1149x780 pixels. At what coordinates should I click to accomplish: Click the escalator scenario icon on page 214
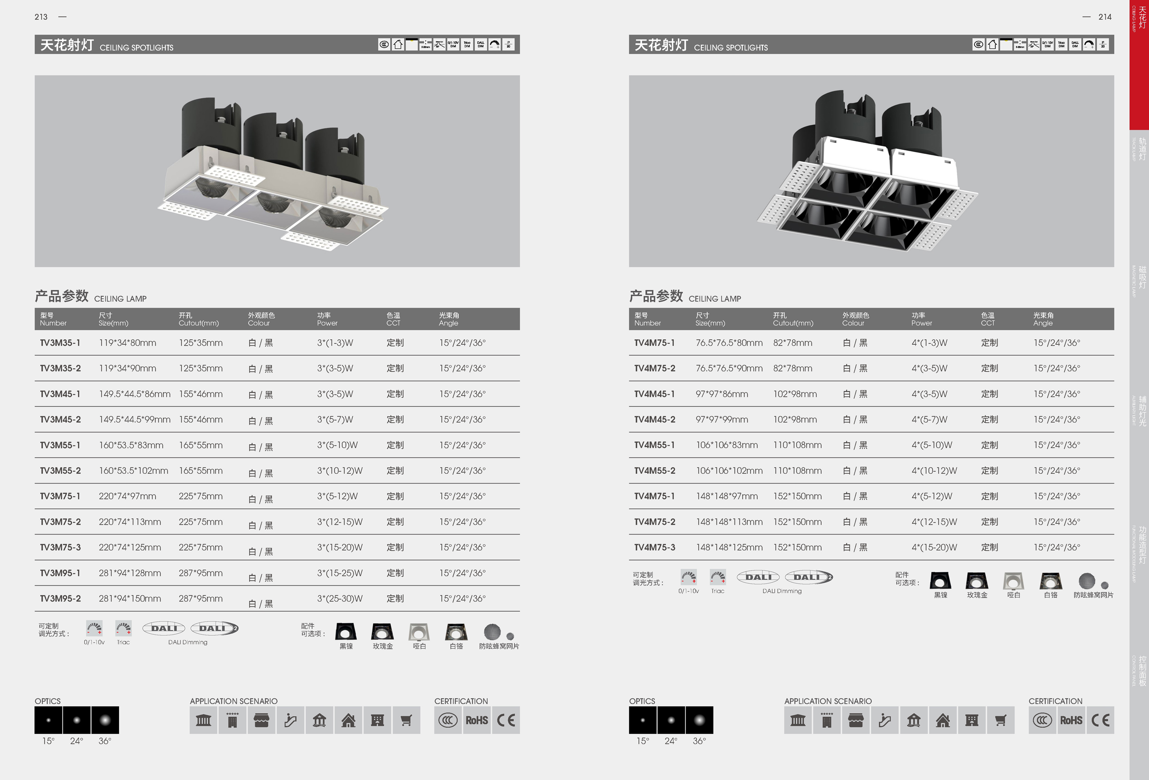tap(884, 720)
